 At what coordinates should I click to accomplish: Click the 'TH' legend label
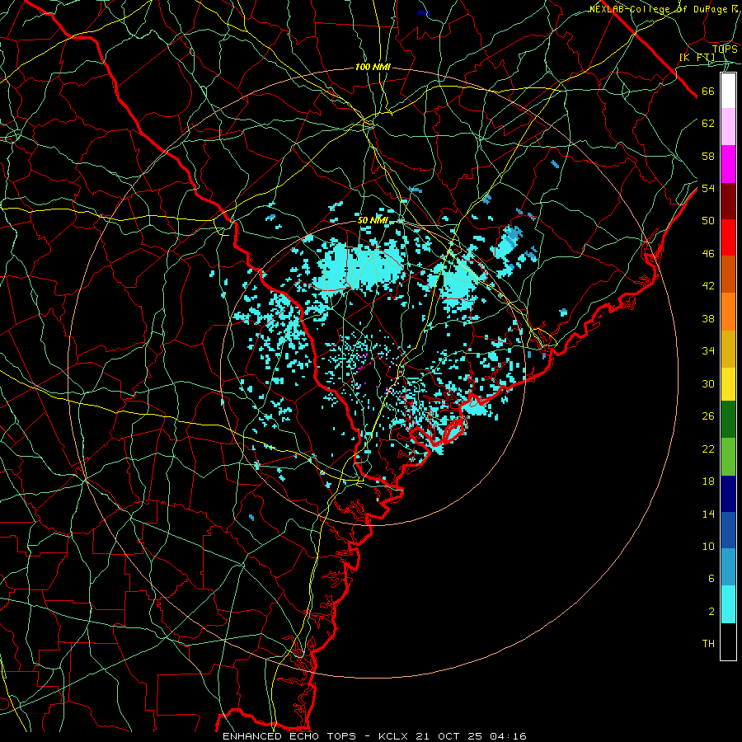tap(708, 644)
